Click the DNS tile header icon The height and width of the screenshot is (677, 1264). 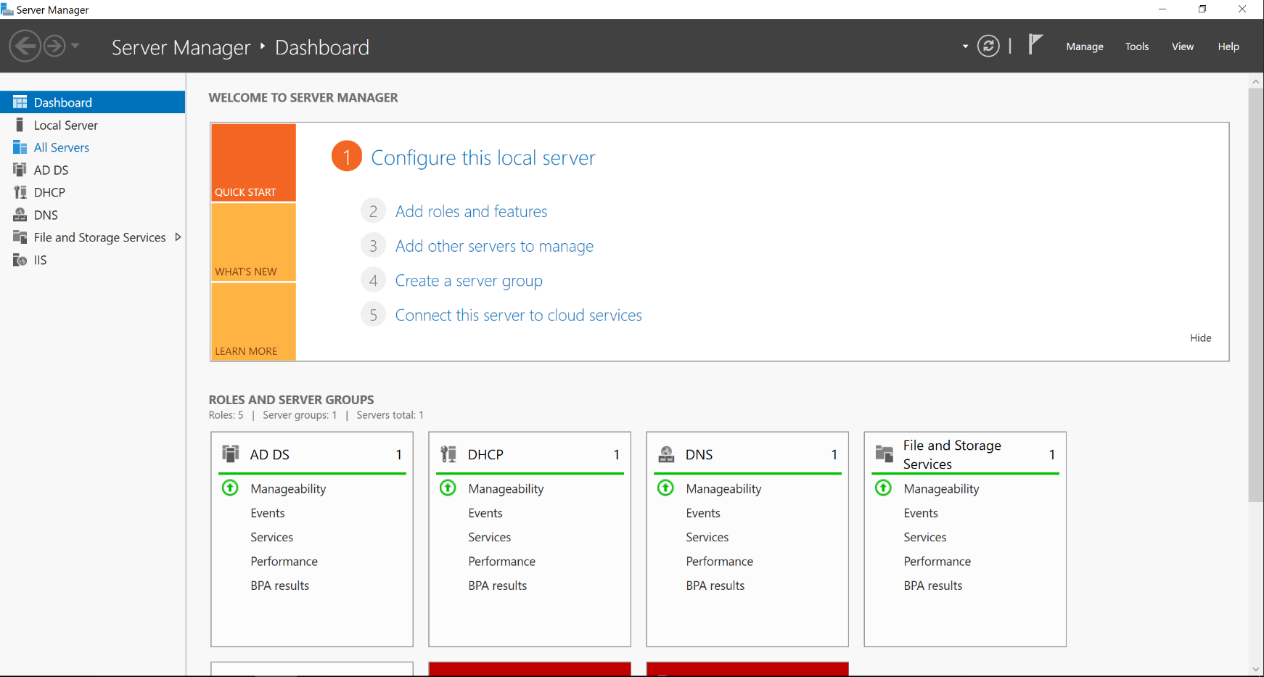coord(666,454)
